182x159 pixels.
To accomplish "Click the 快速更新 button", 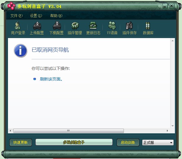I will click(21, 142).
